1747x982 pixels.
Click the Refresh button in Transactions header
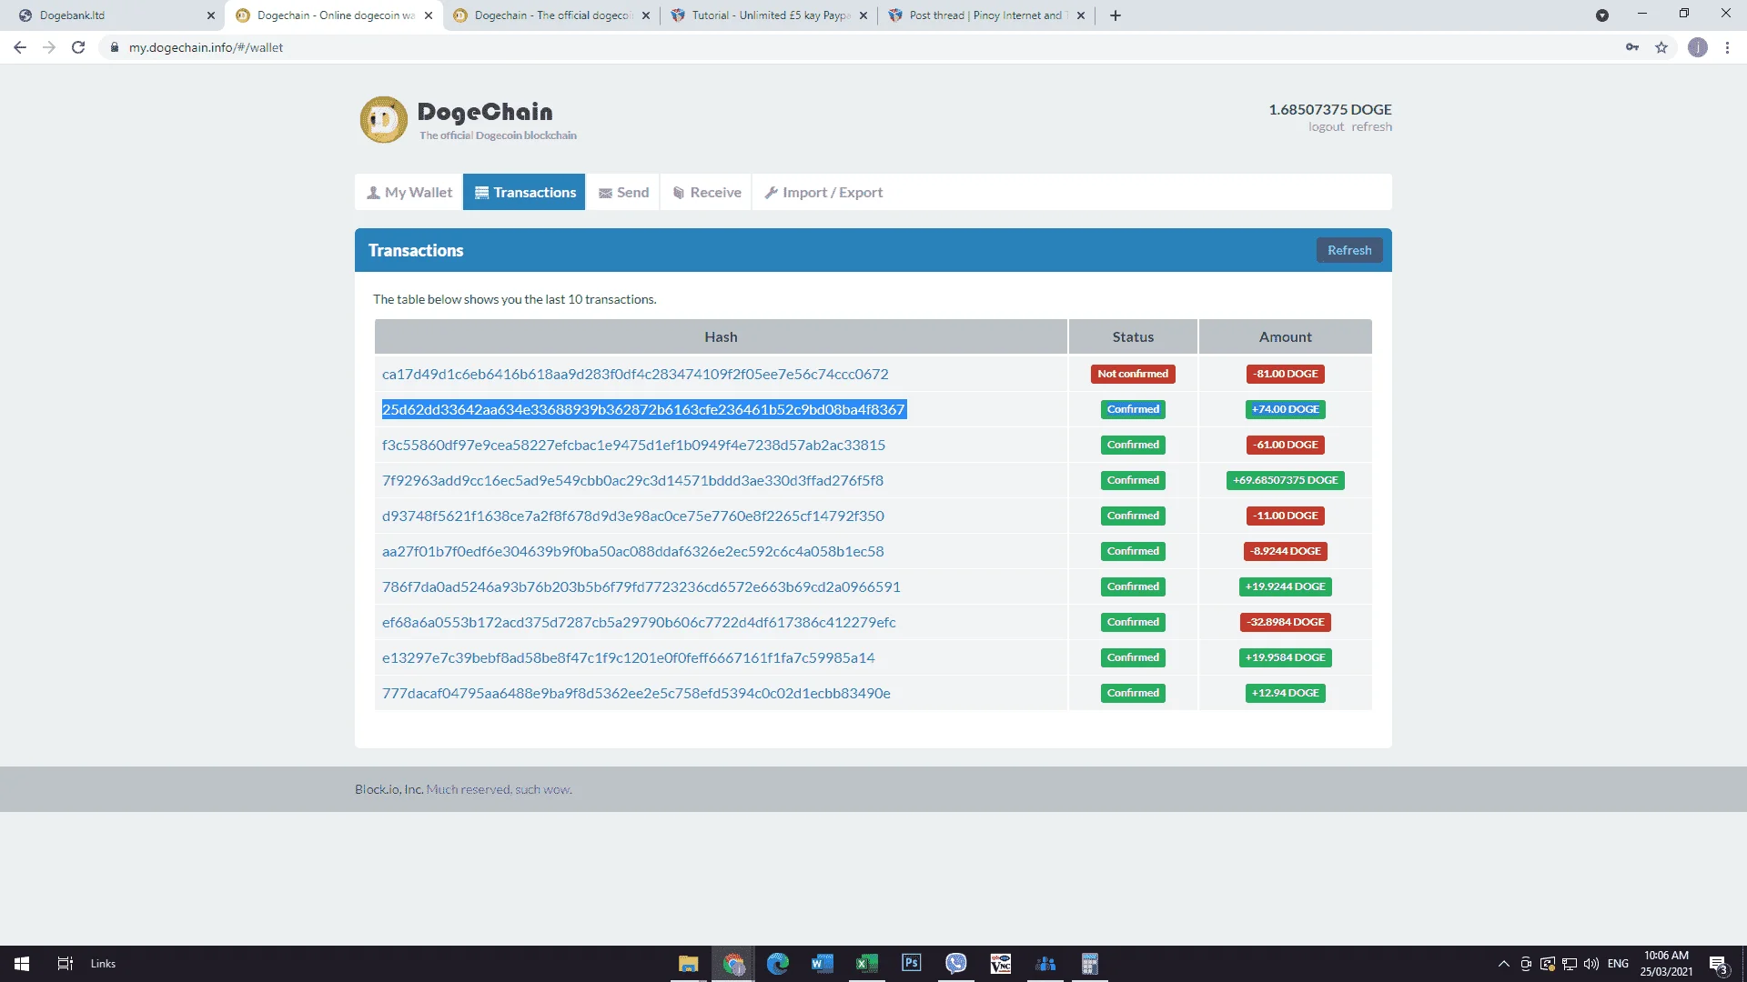(1349, 250)
